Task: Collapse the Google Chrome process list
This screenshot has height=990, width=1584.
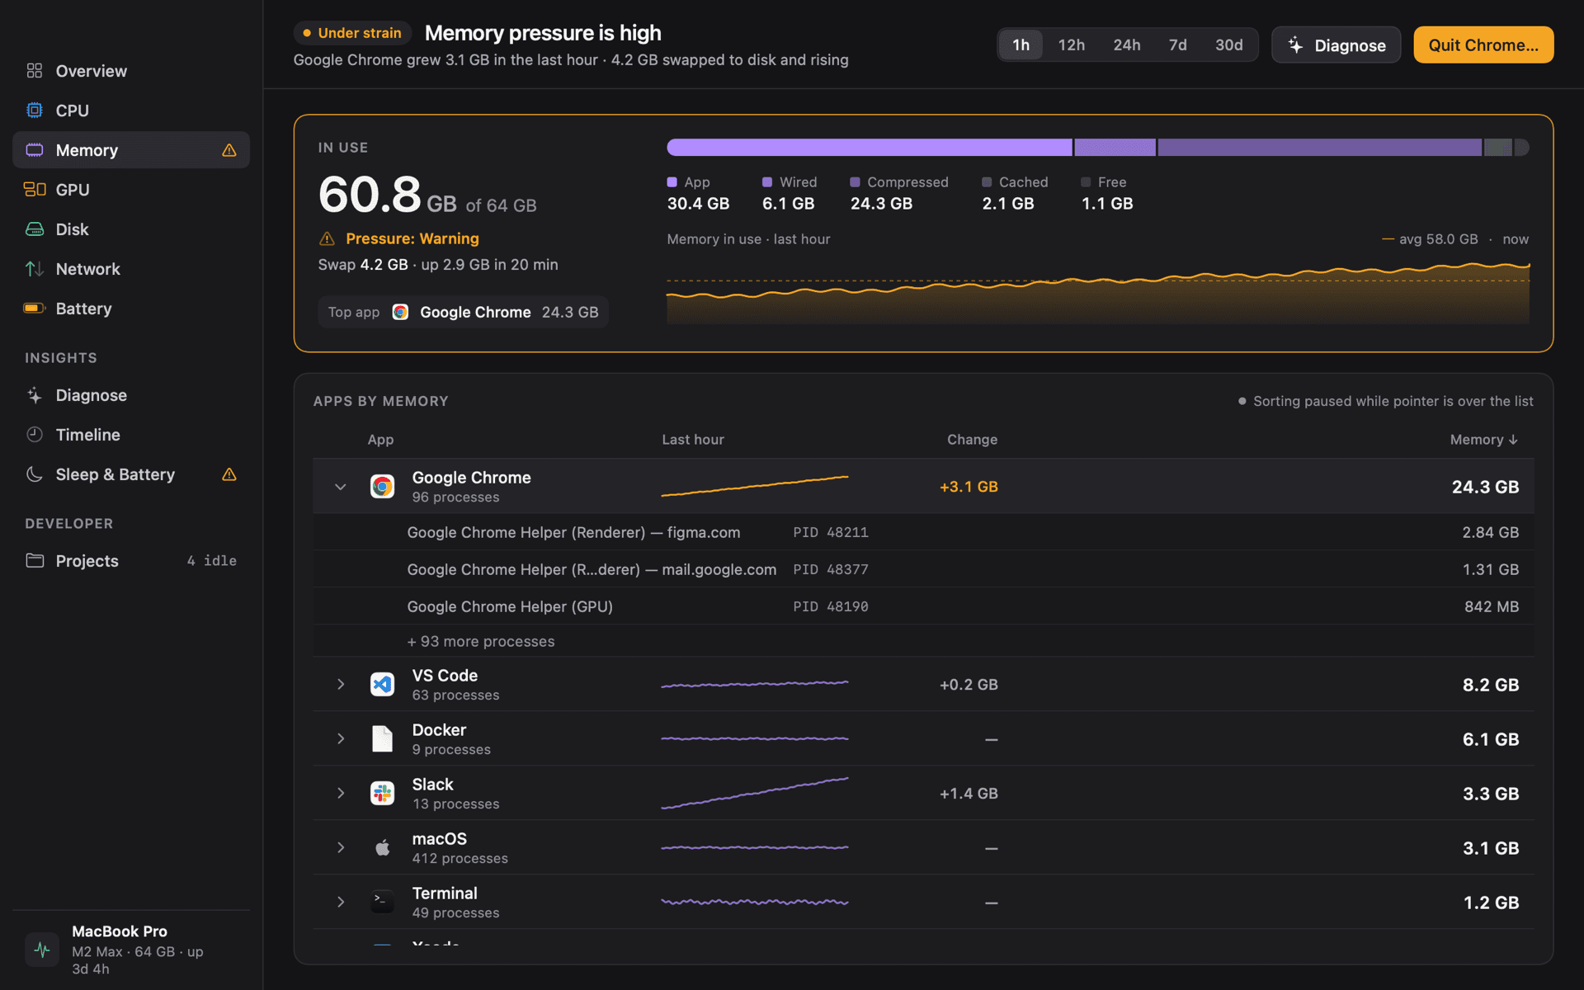Action: point(340,487)
